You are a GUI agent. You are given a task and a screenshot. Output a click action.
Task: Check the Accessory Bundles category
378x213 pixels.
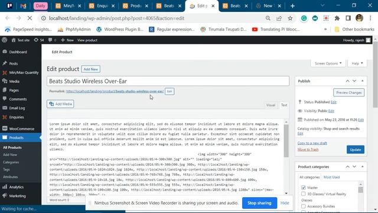tap(303, 206)
